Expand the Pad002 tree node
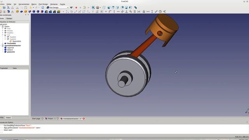This screenshot has width=249, height=140. tap(5, 37)
